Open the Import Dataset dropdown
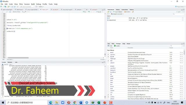The height and width of the screenshot is (105, 186). coord(118,12)
